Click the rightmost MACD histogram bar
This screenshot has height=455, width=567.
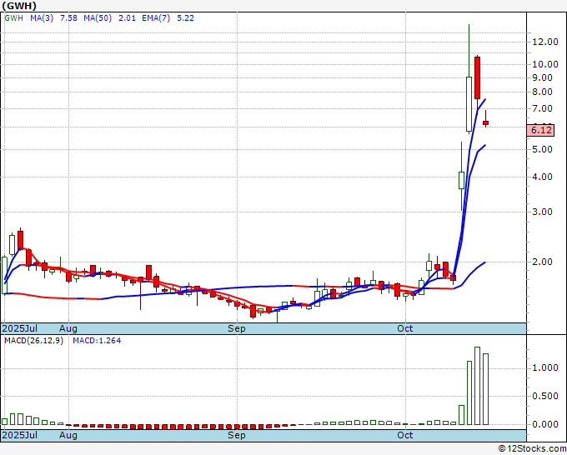coord(485,389)
